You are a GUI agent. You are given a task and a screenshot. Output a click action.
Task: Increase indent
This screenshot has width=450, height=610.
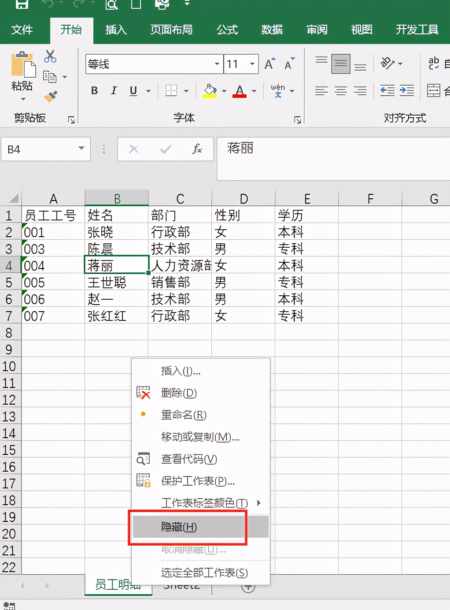coord(407,91)
